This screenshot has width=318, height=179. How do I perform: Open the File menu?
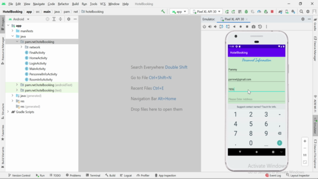pos(10,4)
